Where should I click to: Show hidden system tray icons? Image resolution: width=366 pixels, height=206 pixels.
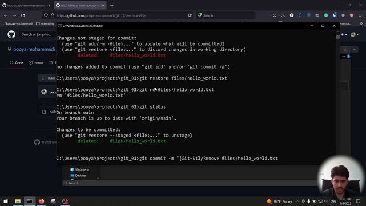click(x=297, y=201)
